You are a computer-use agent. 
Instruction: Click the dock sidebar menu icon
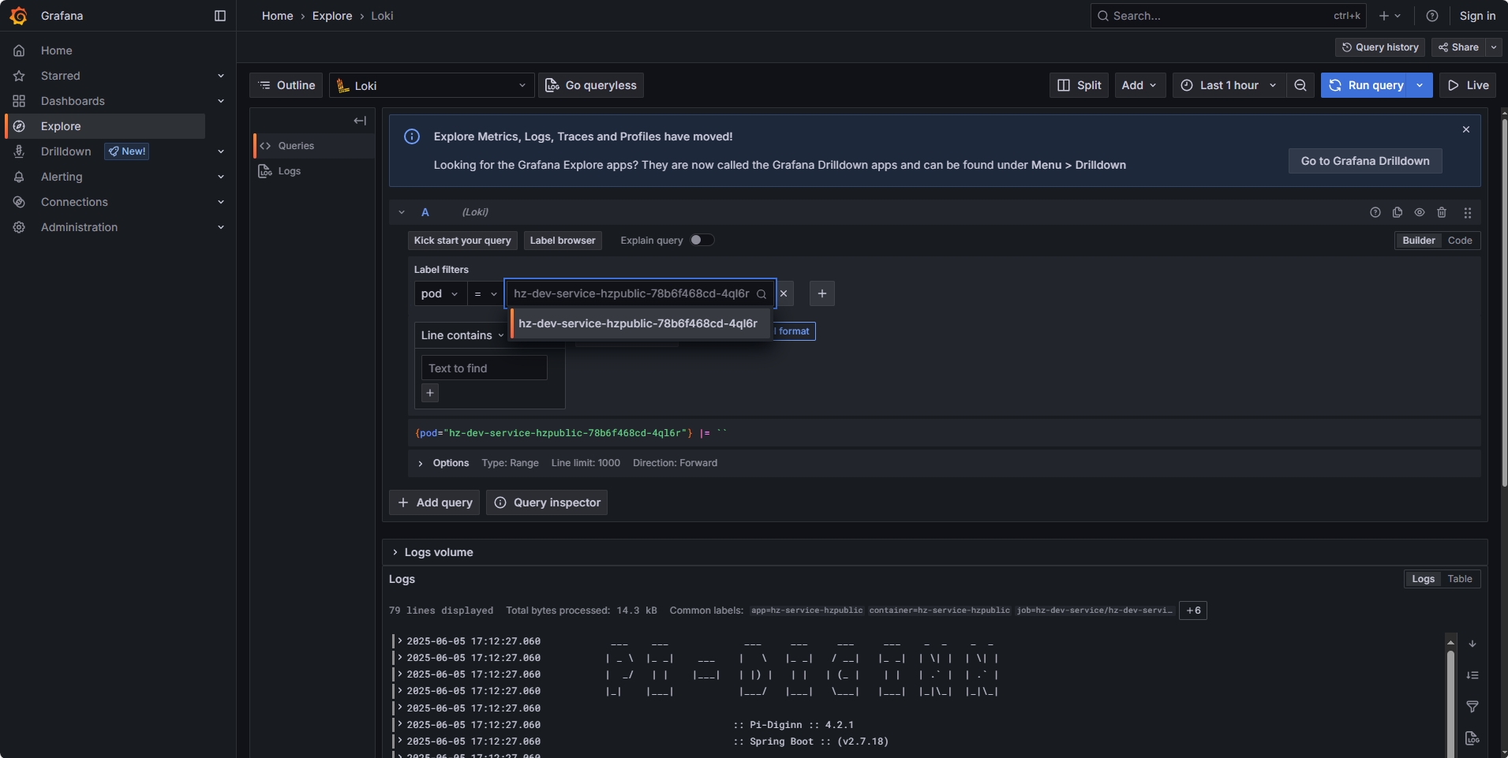coord(220,16)
